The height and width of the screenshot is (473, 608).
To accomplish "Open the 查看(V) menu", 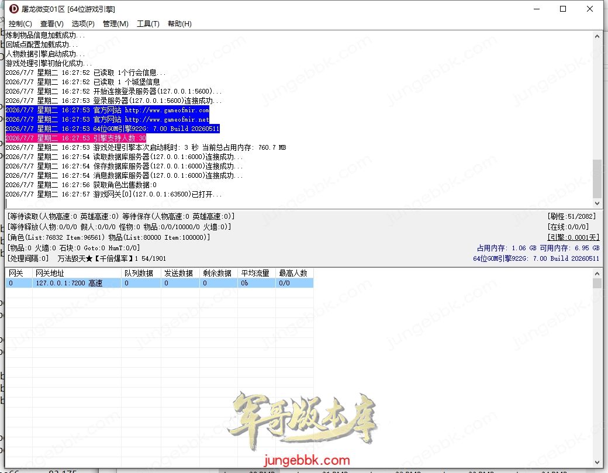I will click(51, 23).
